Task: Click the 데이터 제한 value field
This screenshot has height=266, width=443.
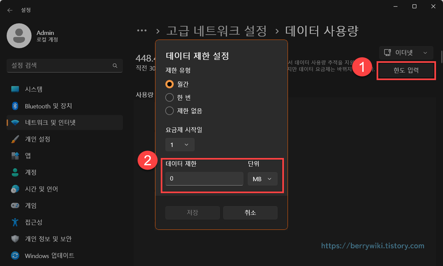Action: click(204, 179)
